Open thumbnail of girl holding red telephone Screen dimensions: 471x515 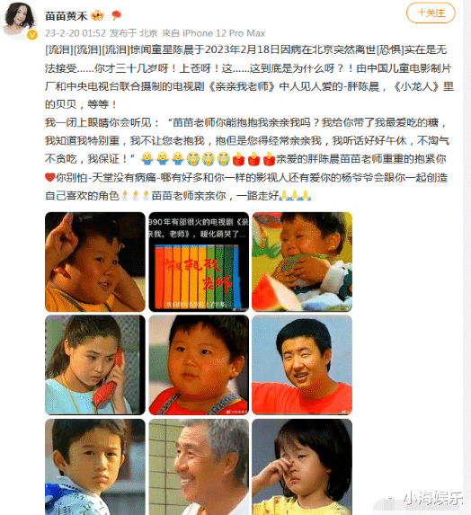click(95, 365)
